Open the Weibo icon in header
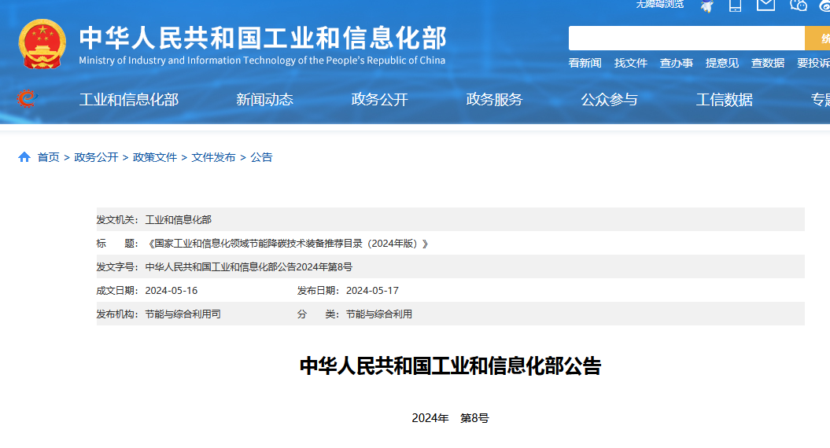The height and width of the screenshot is (448, 830). pyautogui.click(x=824, y=6)
